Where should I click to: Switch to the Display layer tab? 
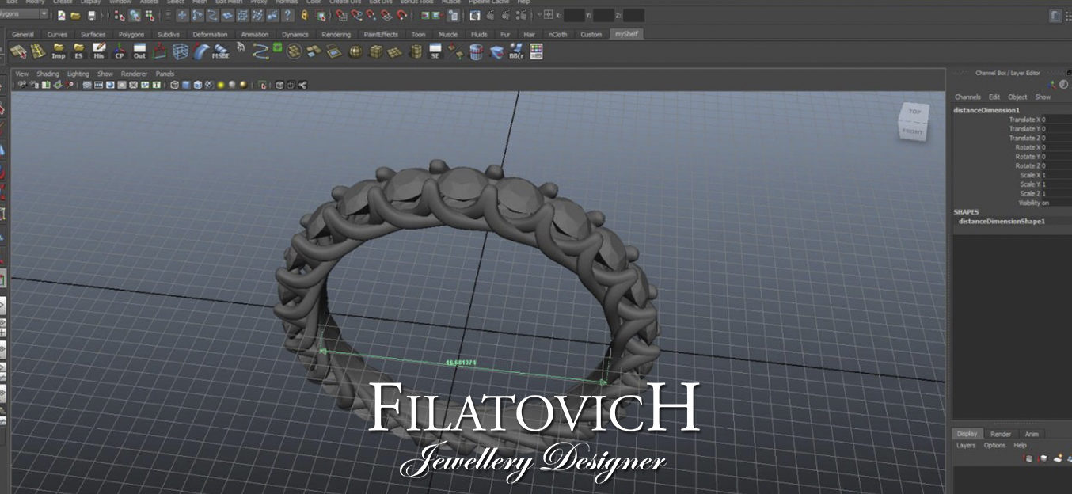click(967, 434)
